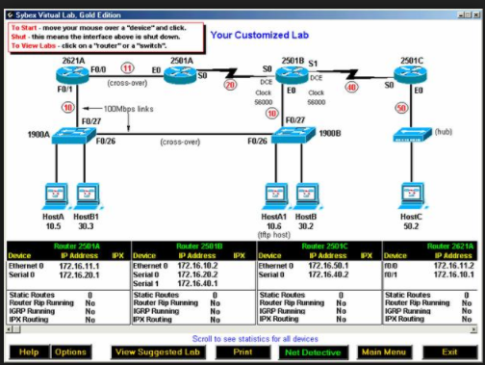Click the hub device icon
The image size is (485, 365).
pyautogui.click(x=413, y=134)
